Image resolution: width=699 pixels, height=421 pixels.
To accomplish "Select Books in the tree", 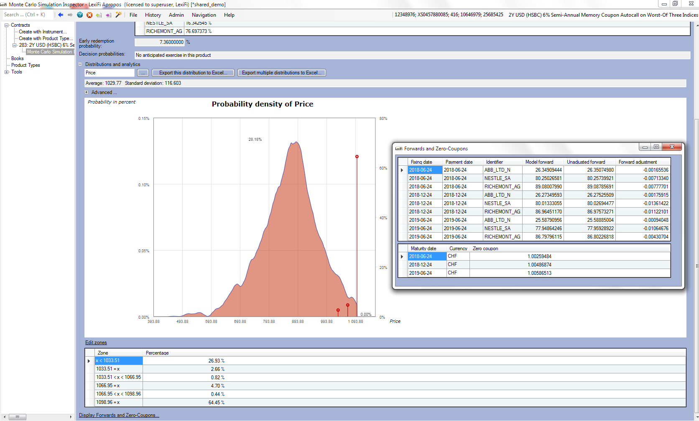I will pyautogui.click(x=18, y=58).
